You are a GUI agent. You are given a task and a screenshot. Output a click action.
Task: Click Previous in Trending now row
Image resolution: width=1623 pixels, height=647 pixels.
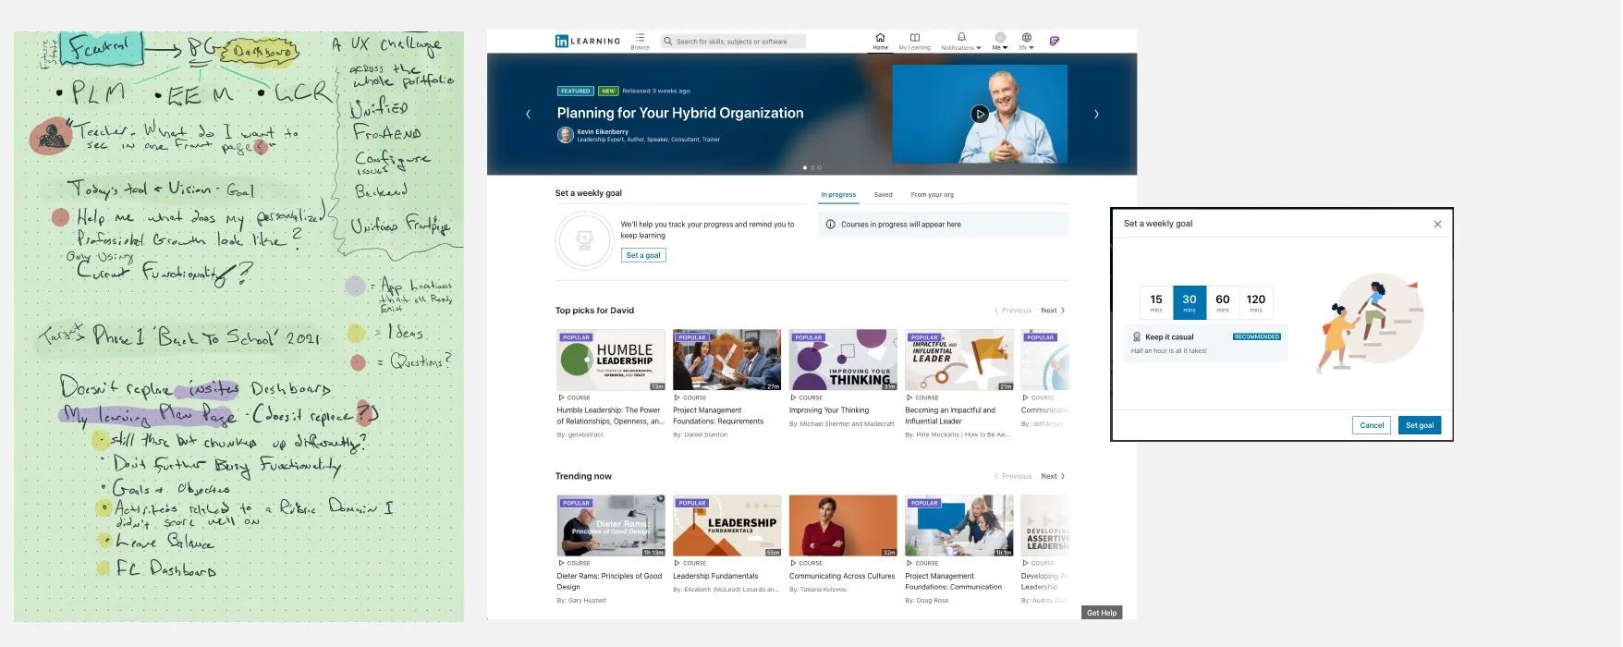click(x=1013, y=476)
